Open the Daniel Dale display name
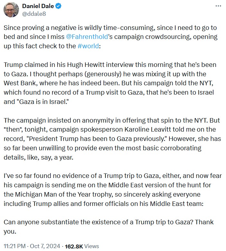The width and height of the screenshot is (226, 251). point(38,6)
